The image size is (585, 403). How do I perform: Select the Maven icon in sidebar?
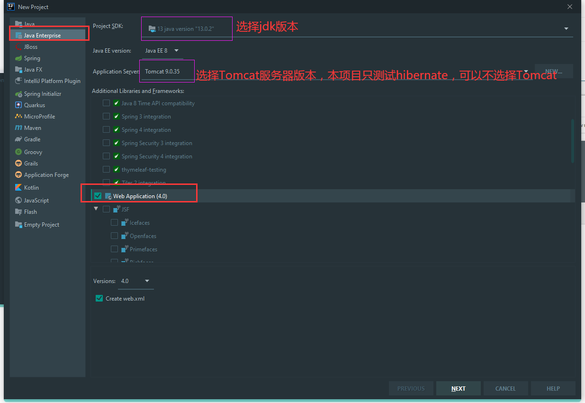coord(18,128)
